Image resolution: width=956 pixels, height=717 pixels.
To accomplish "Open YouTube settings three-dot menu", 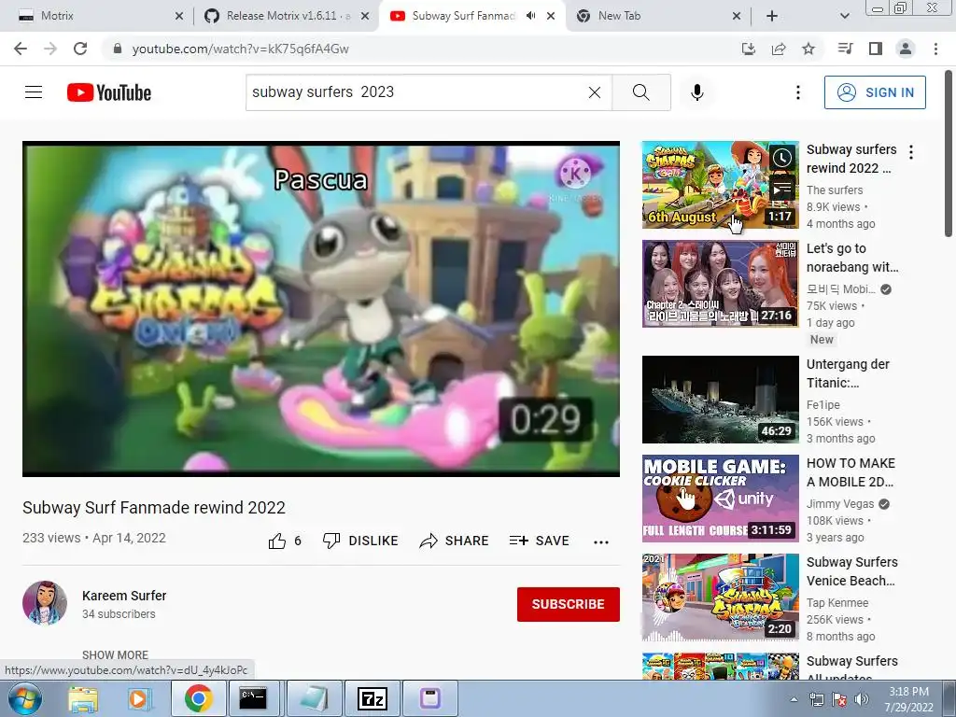I will click(x=798, y=92).
